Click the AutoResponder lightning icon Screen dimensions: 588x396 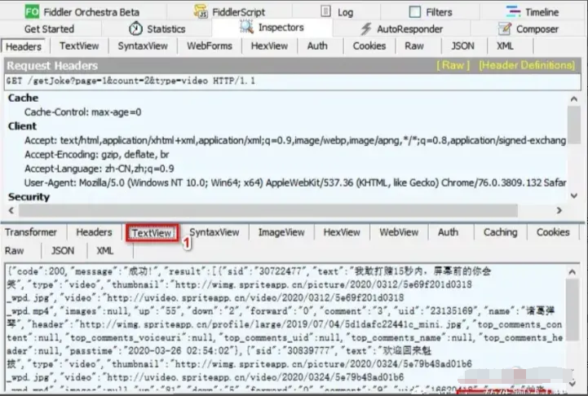(x=365, y=29)
